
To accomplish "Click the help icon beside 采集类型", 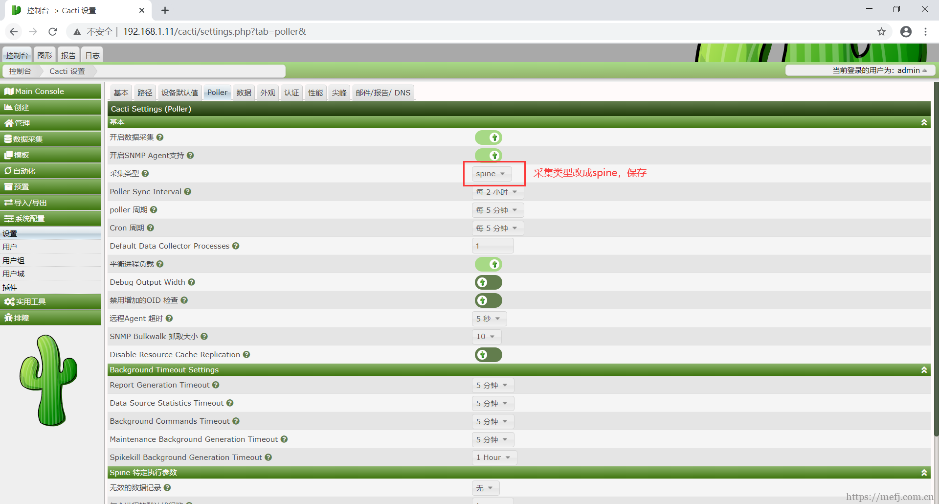I will tap(145, 174).
